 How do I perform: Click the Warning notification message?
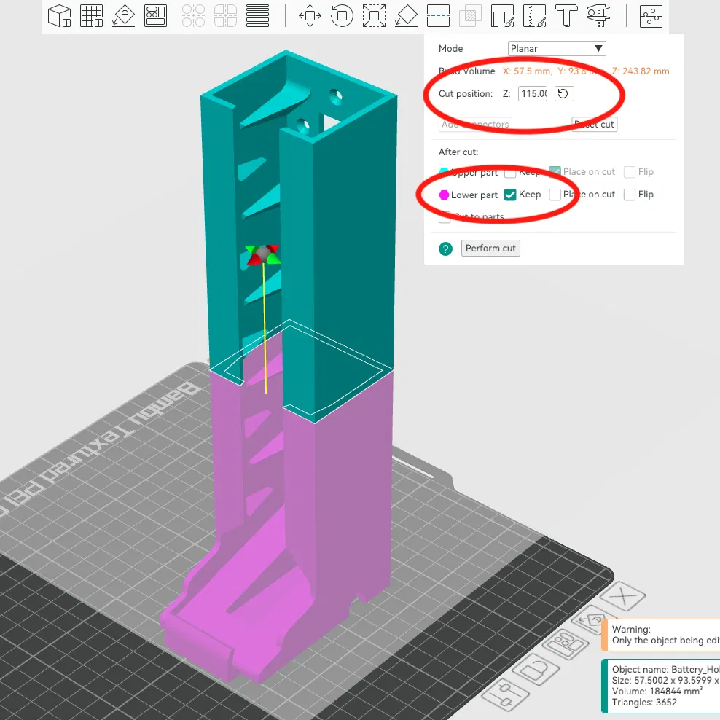661,635
